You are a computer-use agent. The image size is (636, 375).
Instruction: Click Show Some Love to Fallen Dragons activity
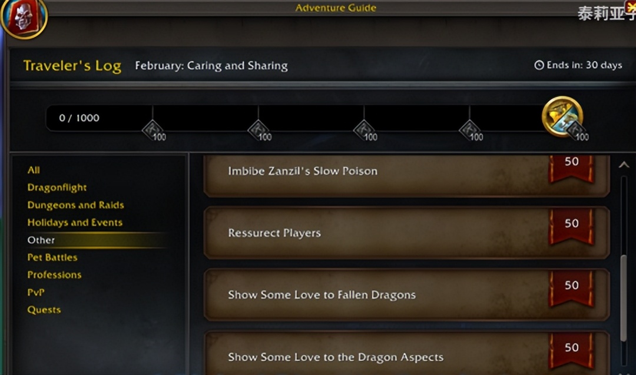point(406,295)
